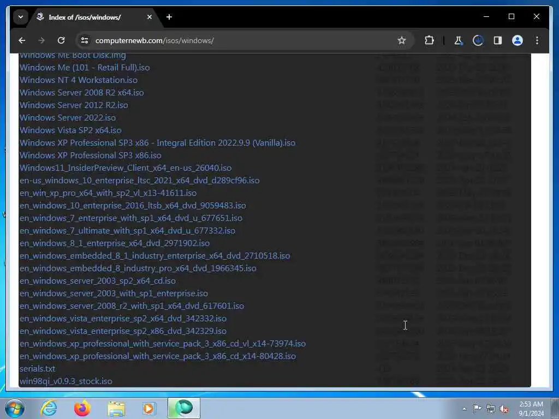Screen dimensions: 559x419
Task: Open Windows Me (101 - Retail Full).iso link
Action: point(85,67)
